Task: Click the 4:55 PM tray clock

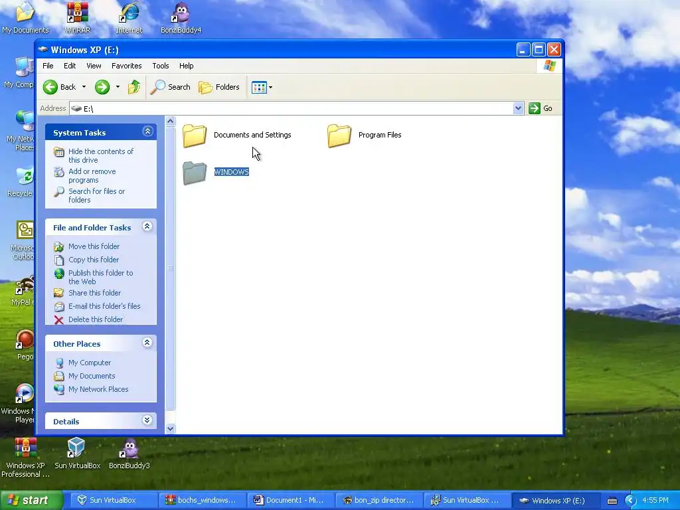Action: [655, 501]
